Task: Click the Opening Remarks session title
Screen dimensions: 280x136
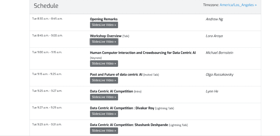Action: pyautogui.click(x=104, y=19)
